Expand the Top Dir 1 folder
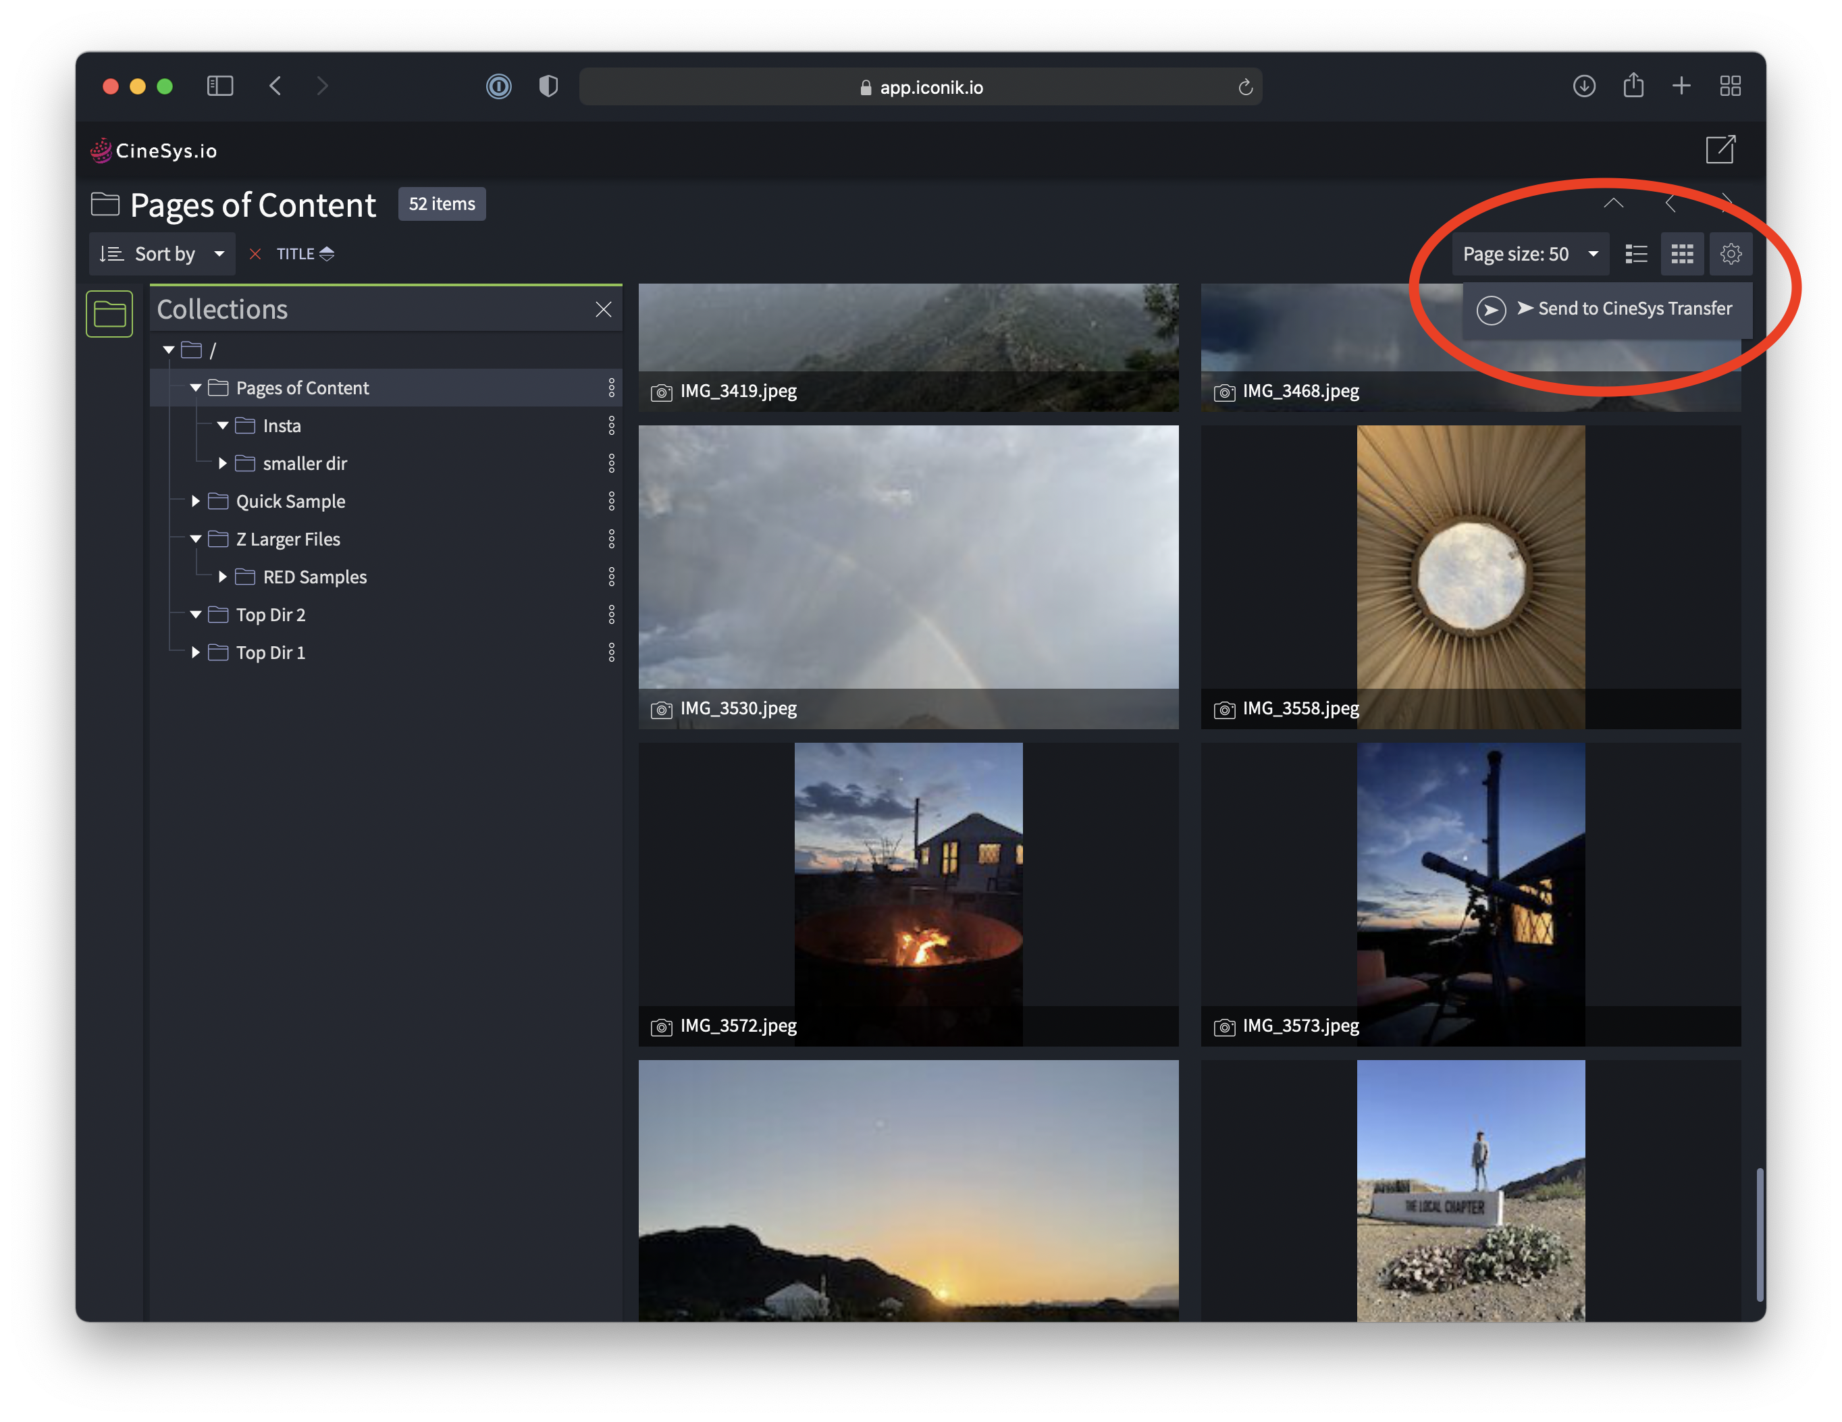This screenshot has height=1422, width=1842. [196, 653]
